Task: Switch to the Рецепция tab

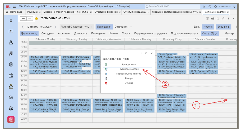Action: [x=32, y=12]
